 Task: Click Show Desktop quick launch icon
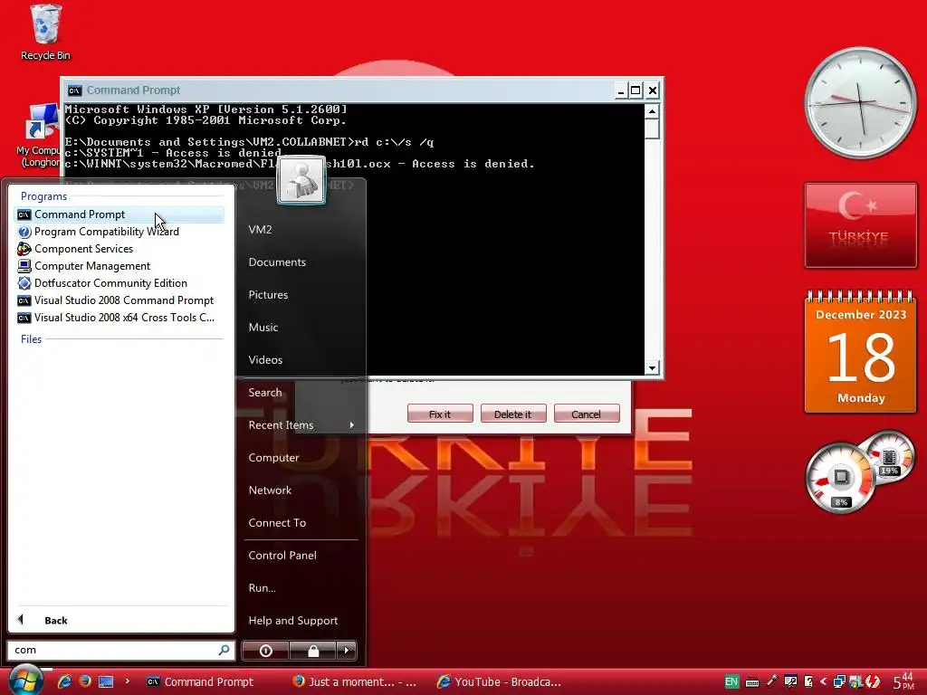[106, 681]
